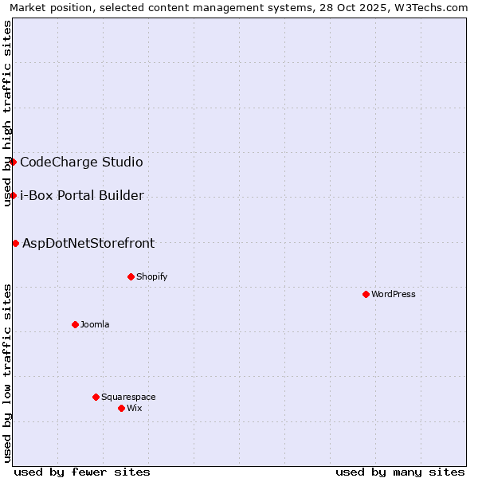Click the WordPress text label
The width and height of the screenshot is (478, 478).
pyautogui.click(x=393, y=294)
